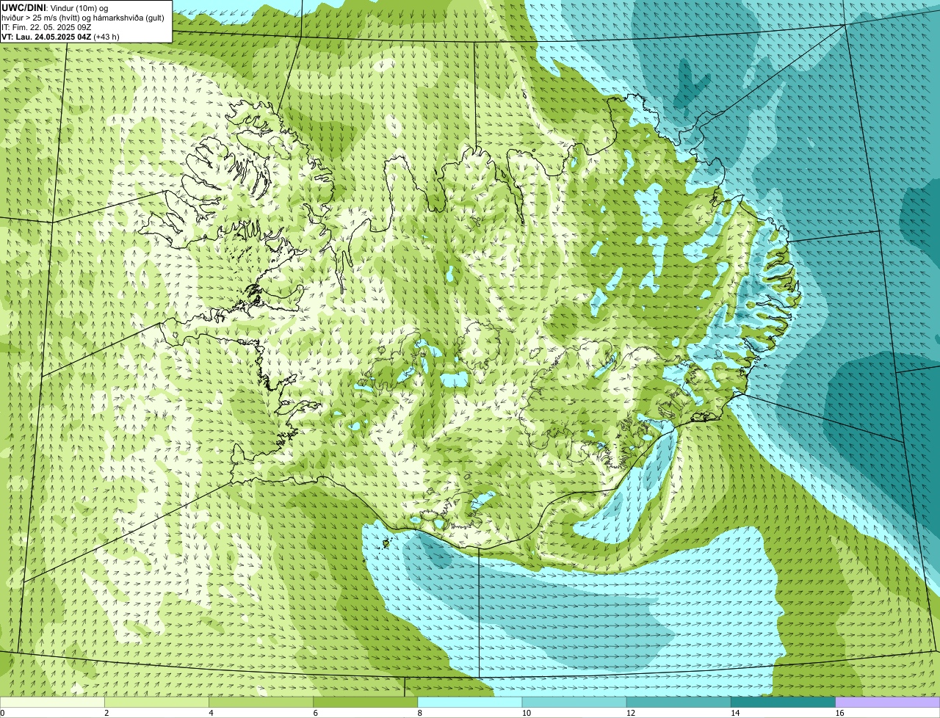The height and width of the screenshot is (718, 940).
Task: Select the 10–12 m/s light teal legend swatch
Action: tap(574, 702)
